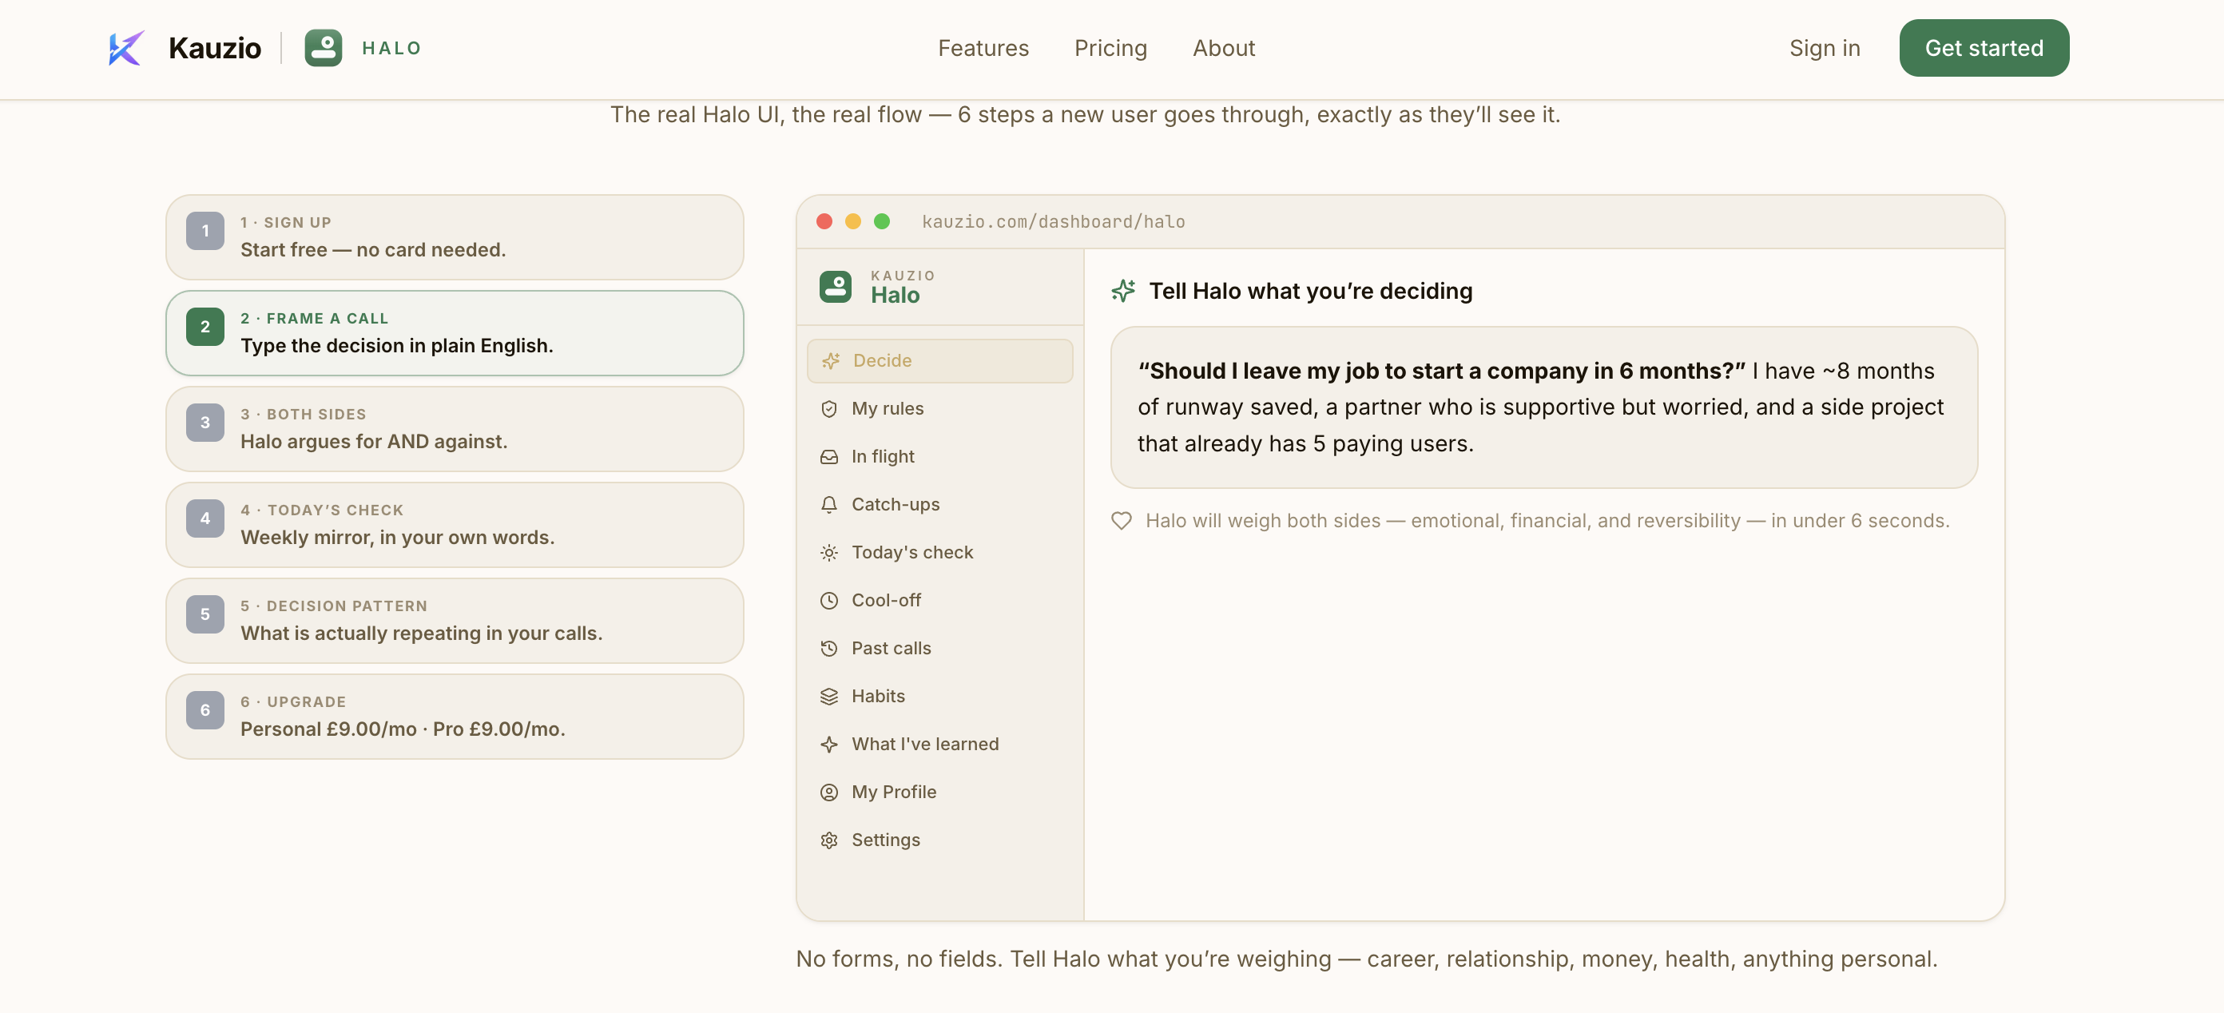Viewport: 2224px width, 1013px height.
Task: Click the 'No forms, no fields' caption
Action: click(x=1367, y=959)
